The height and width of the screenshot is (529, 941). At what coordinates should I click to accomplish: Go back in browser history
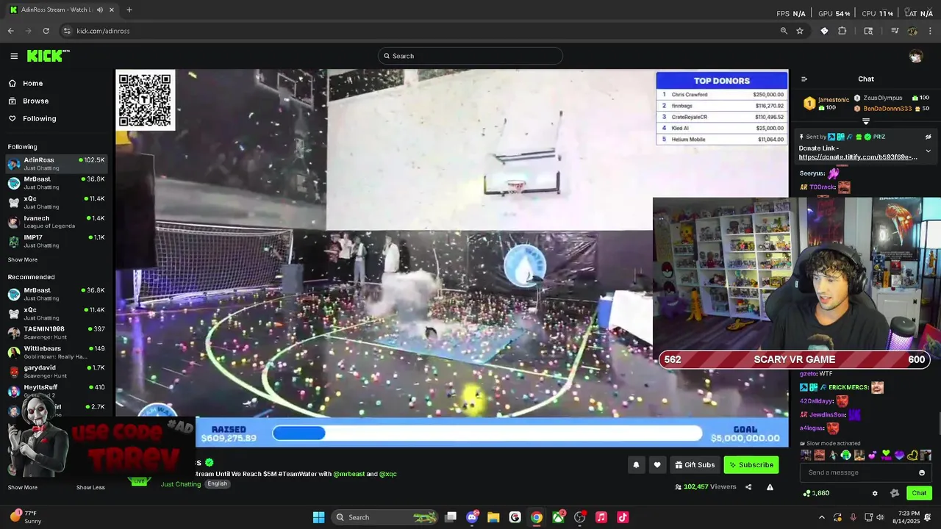pyautogui.click(x=10, y=31)
